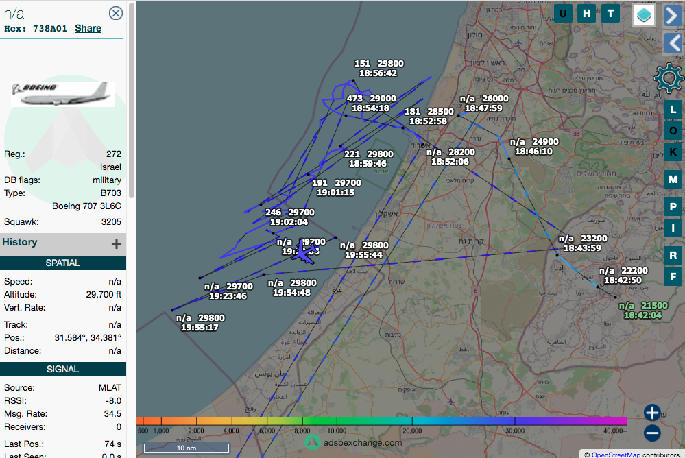Toggle the R map button

point(673,255)
